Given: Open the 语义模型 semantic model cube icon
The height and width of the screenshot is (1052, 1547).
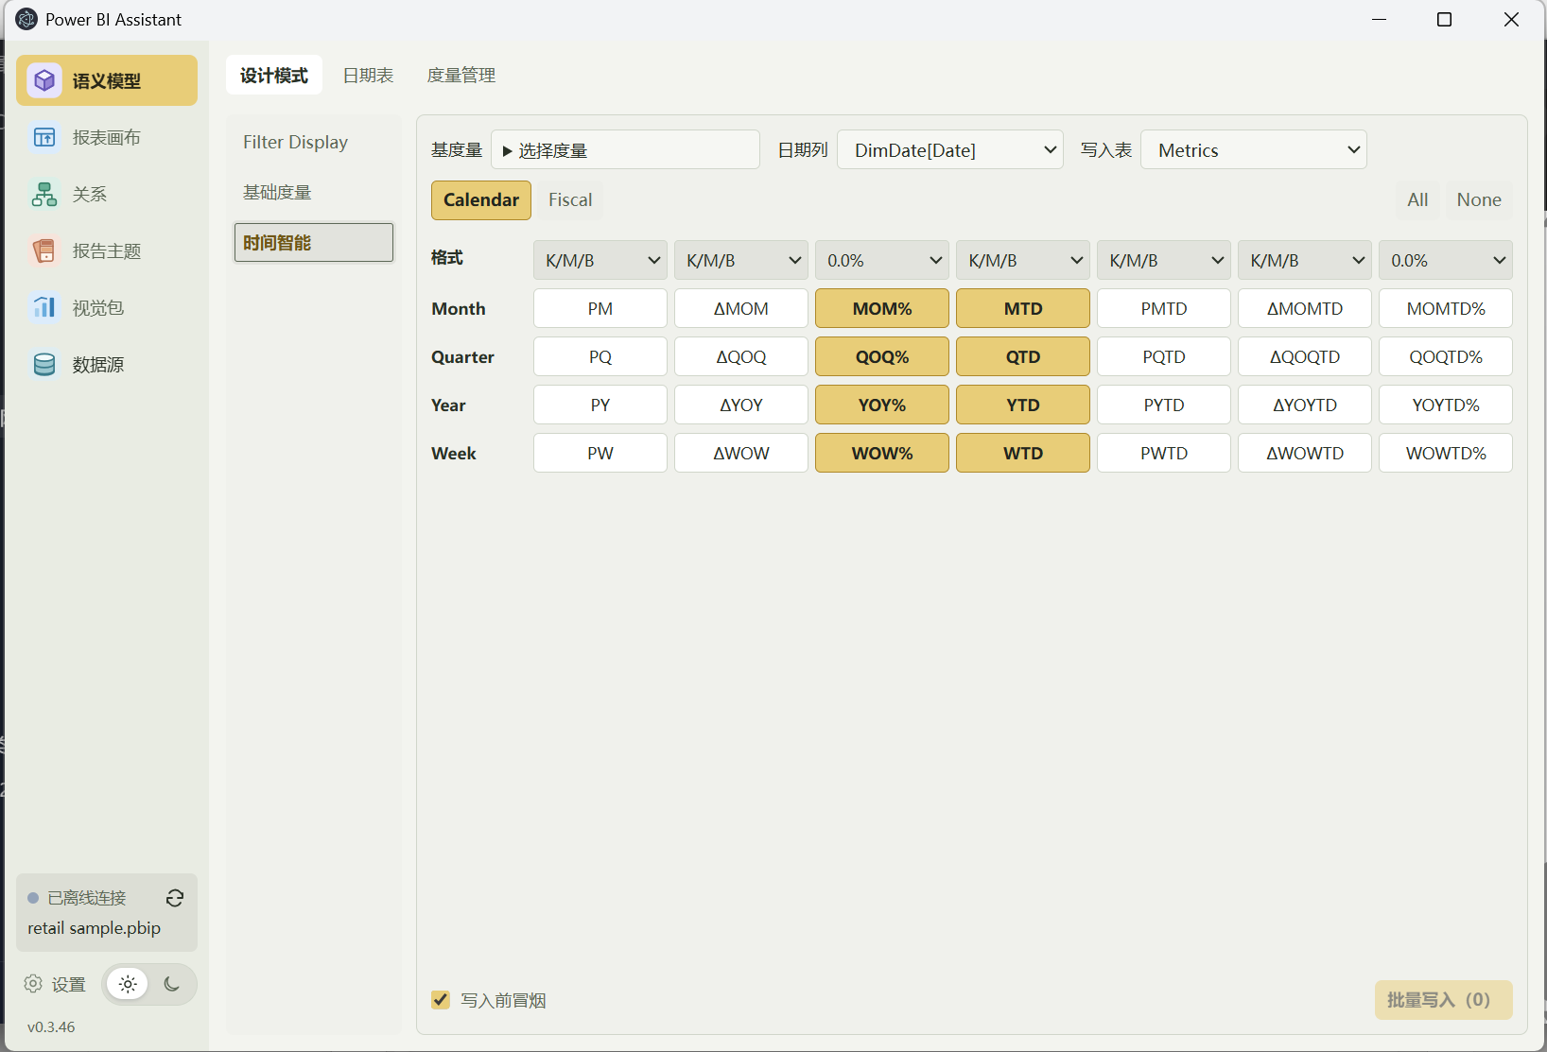Looking at the screenshot, I should tap(44, 80).
